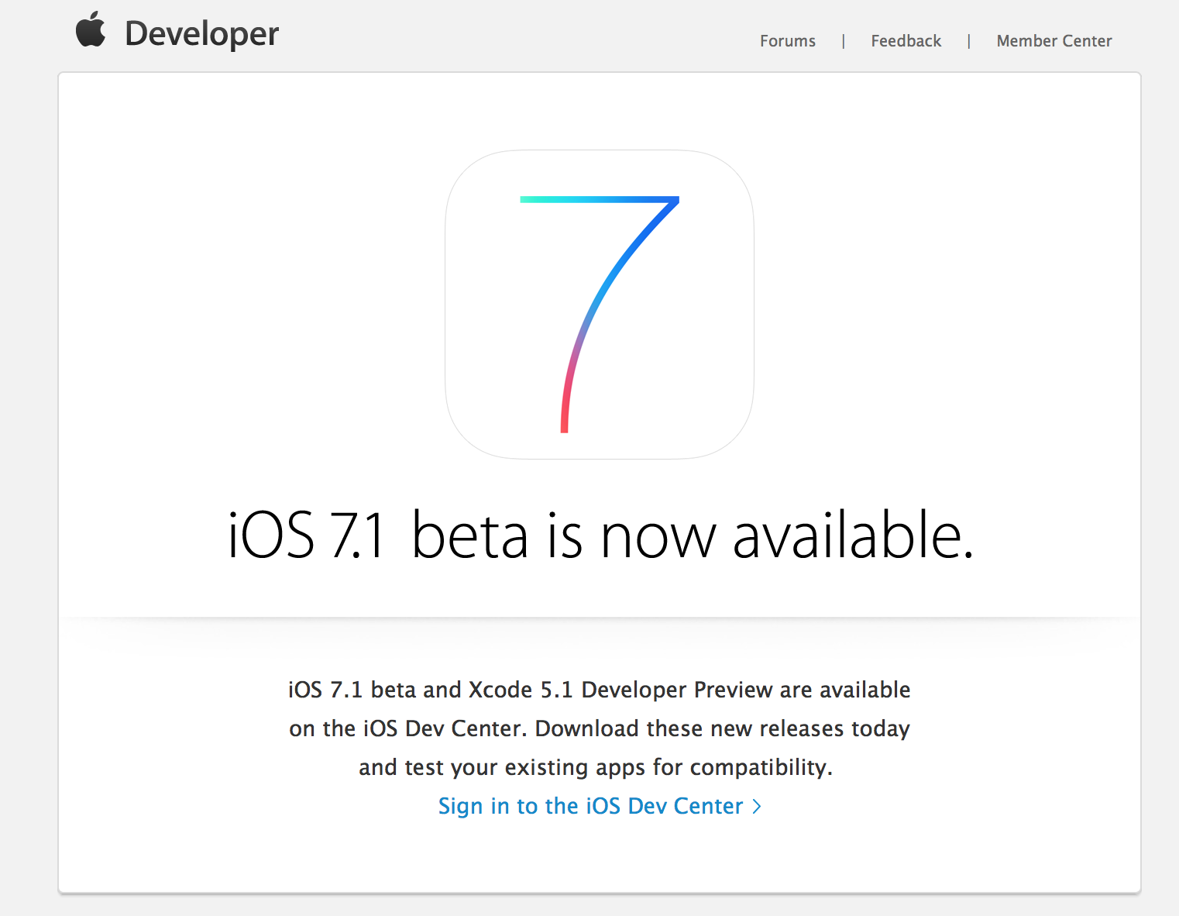Open the Developer home via header icon

[x=91, y=31]
